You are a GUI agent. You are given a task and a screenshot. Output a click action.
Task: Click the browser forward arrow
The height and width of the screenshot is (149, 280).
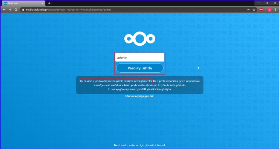(10, 10)
